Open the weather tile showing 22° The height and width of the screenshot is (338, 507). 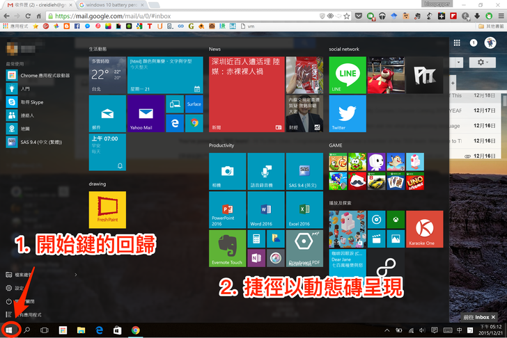point(107,75)
